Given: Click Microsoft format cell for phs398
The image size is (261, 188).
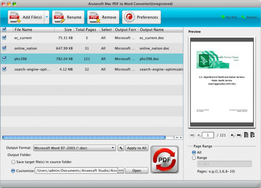Looking at the screenshot, I should (x=125, y=59).
